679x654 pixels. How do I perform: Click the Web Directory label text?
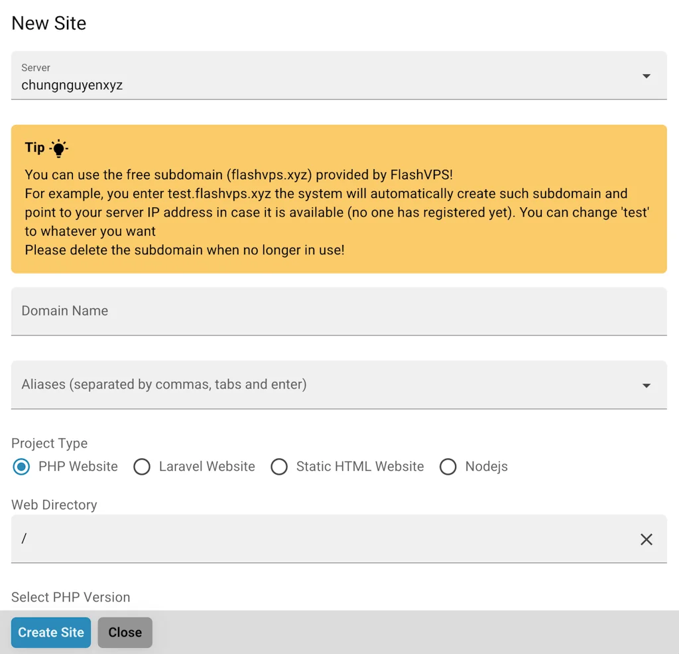point(54,505)
